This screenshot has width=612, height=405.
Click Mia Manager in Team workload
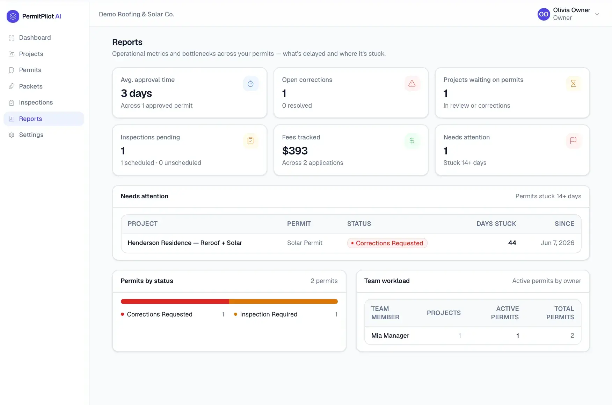(390, 336)
